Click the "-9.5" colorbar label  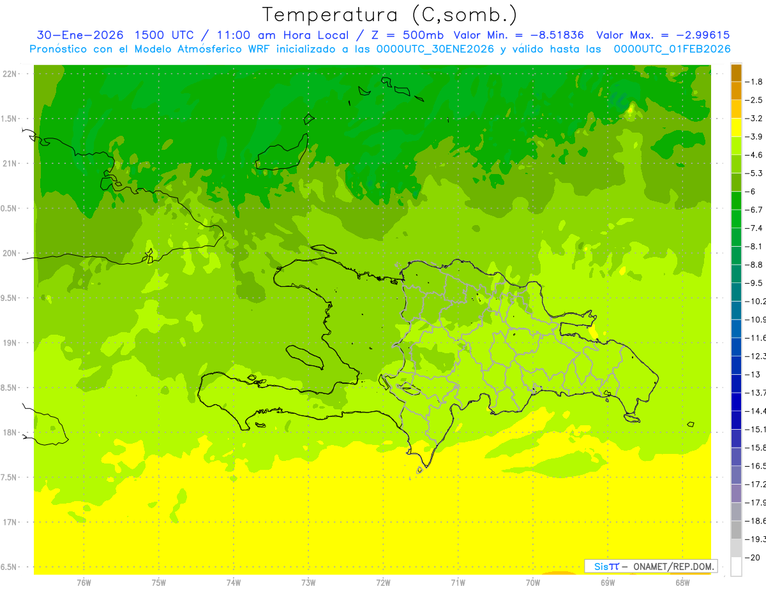754,283
